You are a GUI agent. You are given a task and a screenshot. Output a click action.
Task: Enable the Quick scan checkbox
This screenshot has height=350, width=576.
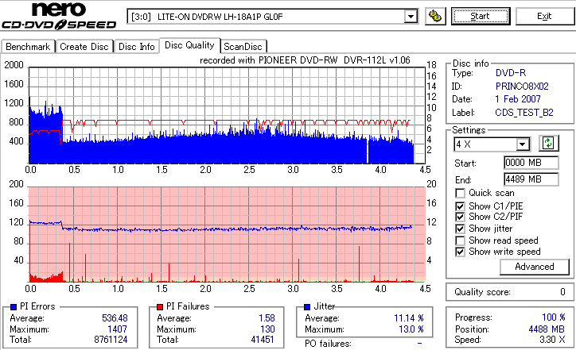tap(460, 193)
